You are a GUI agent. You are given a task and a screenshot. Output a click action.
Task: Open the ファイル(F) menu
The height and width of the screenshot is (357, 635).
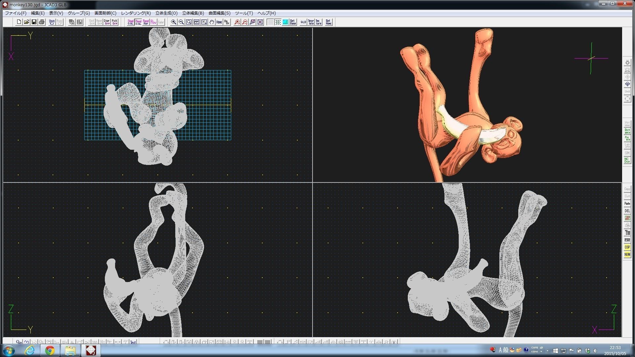coord(16,13)
